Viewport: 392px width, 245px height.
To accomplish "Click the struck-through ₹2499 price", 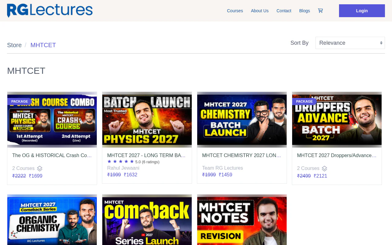I will point(304,176).
